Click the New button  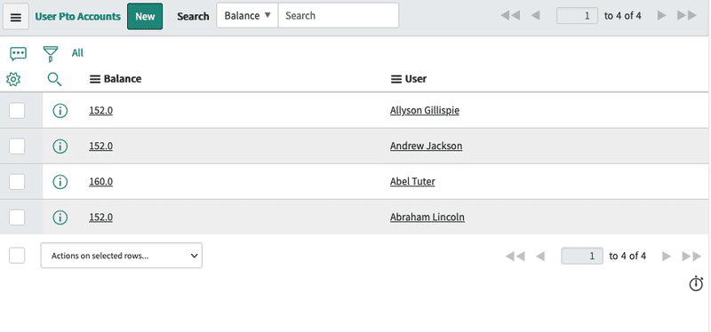[x=145, y=16]
